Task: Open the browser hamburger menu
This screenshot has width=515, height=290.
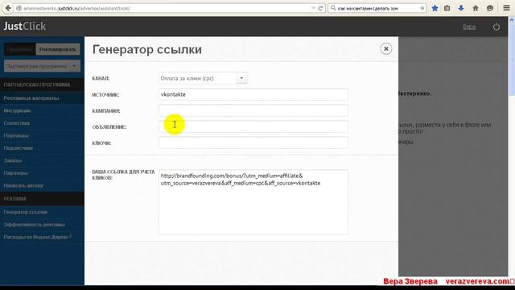Action: pyautogui.click(x=507, y=8)
